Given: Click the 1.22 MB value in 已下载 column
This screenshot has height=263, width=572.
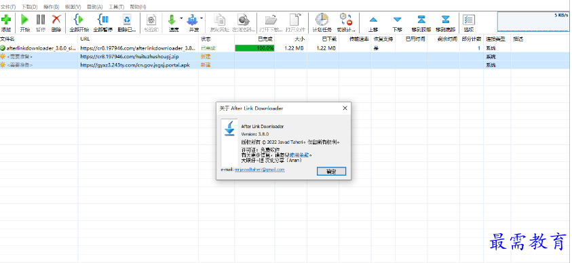Looking at the screenshot, I should [x=326, y=48].
